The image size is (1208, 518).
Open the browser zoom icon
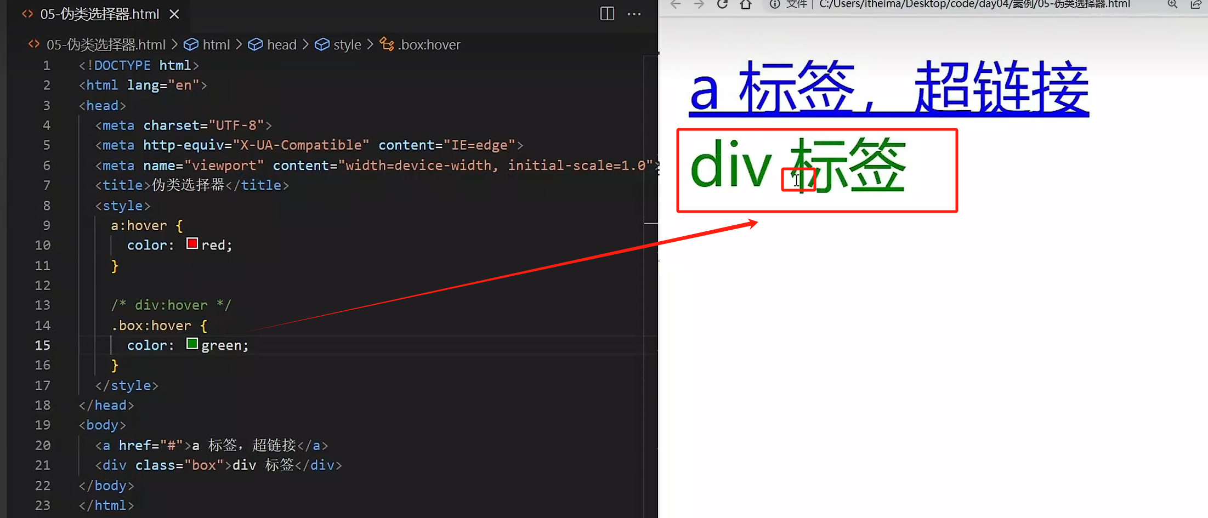(x=1172, y=4)
